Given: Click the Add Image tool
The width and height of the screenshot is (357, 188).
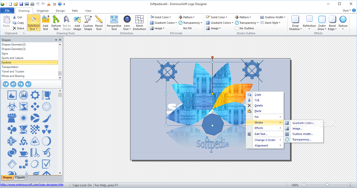Looking at the screenshot, I should (77, 23).
